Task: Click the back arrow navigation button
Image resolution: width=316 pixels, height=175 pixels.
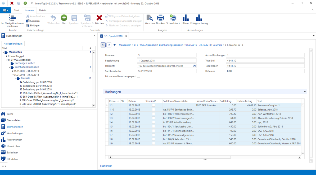Action: [103, 45]
